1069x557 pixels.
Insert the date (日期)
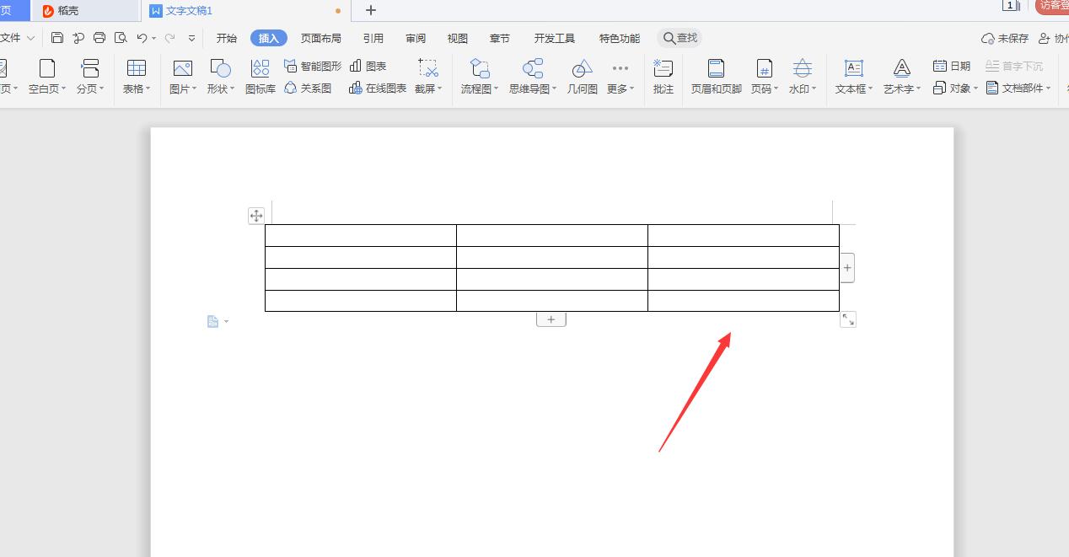pos(952,66)
